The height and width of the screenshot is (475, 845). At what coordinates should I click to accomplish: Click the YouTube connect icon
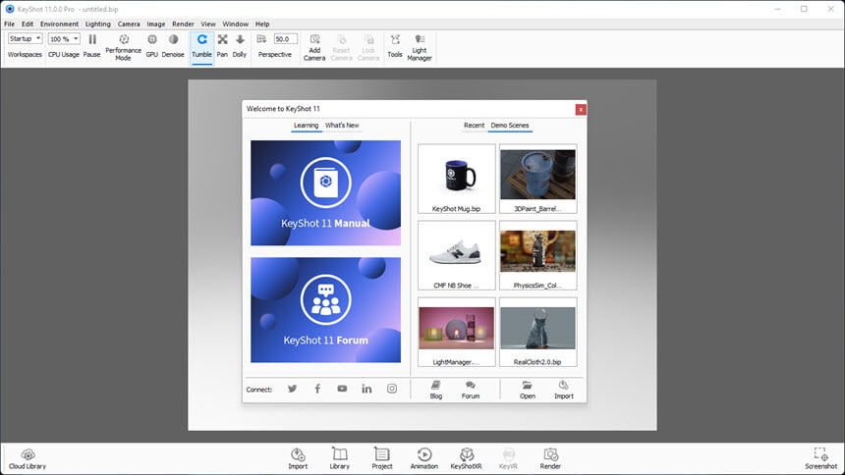point(342,389)
